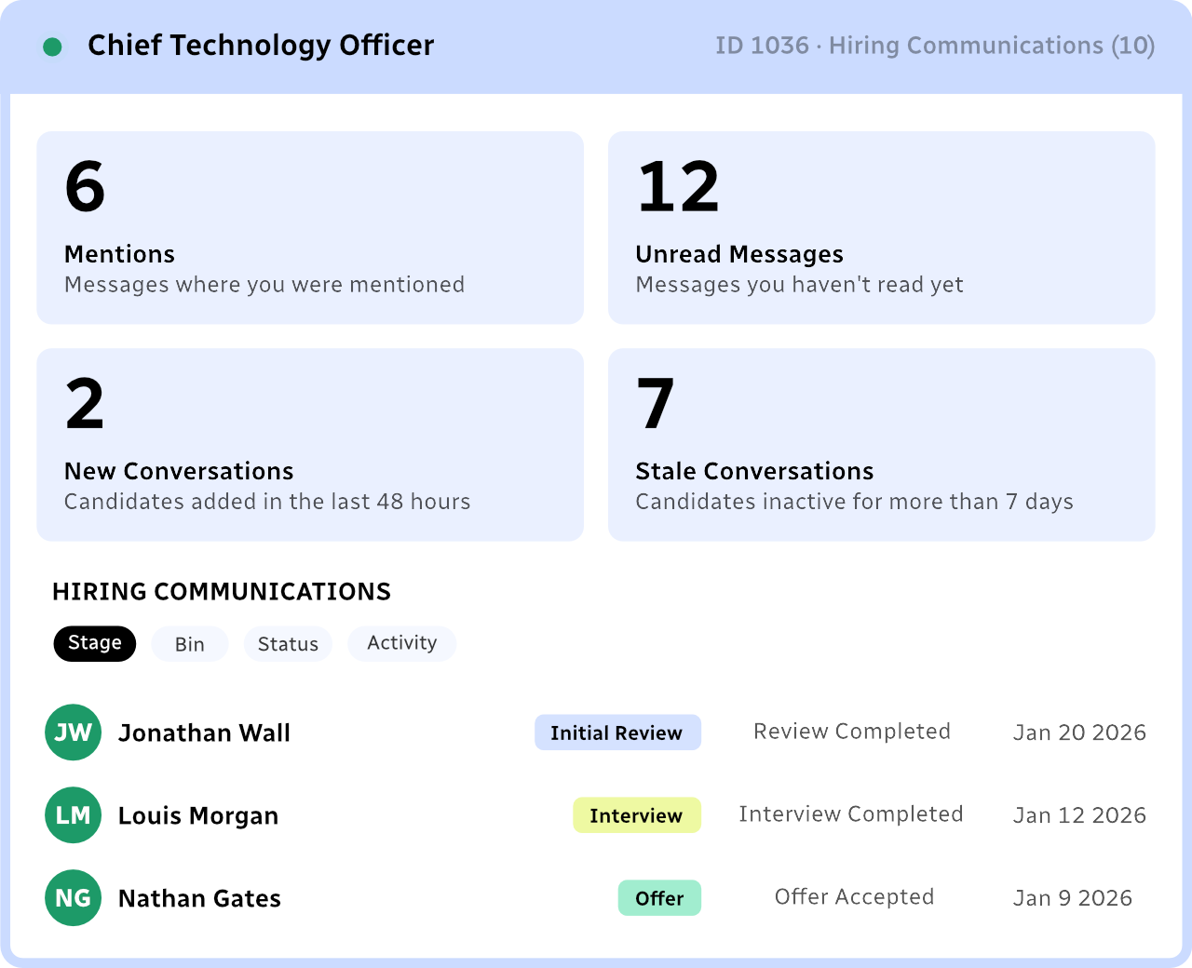Open the Stale Conversations card
Image resolution: width=1192 pixels, height=968 pixels.
point(882,445)
